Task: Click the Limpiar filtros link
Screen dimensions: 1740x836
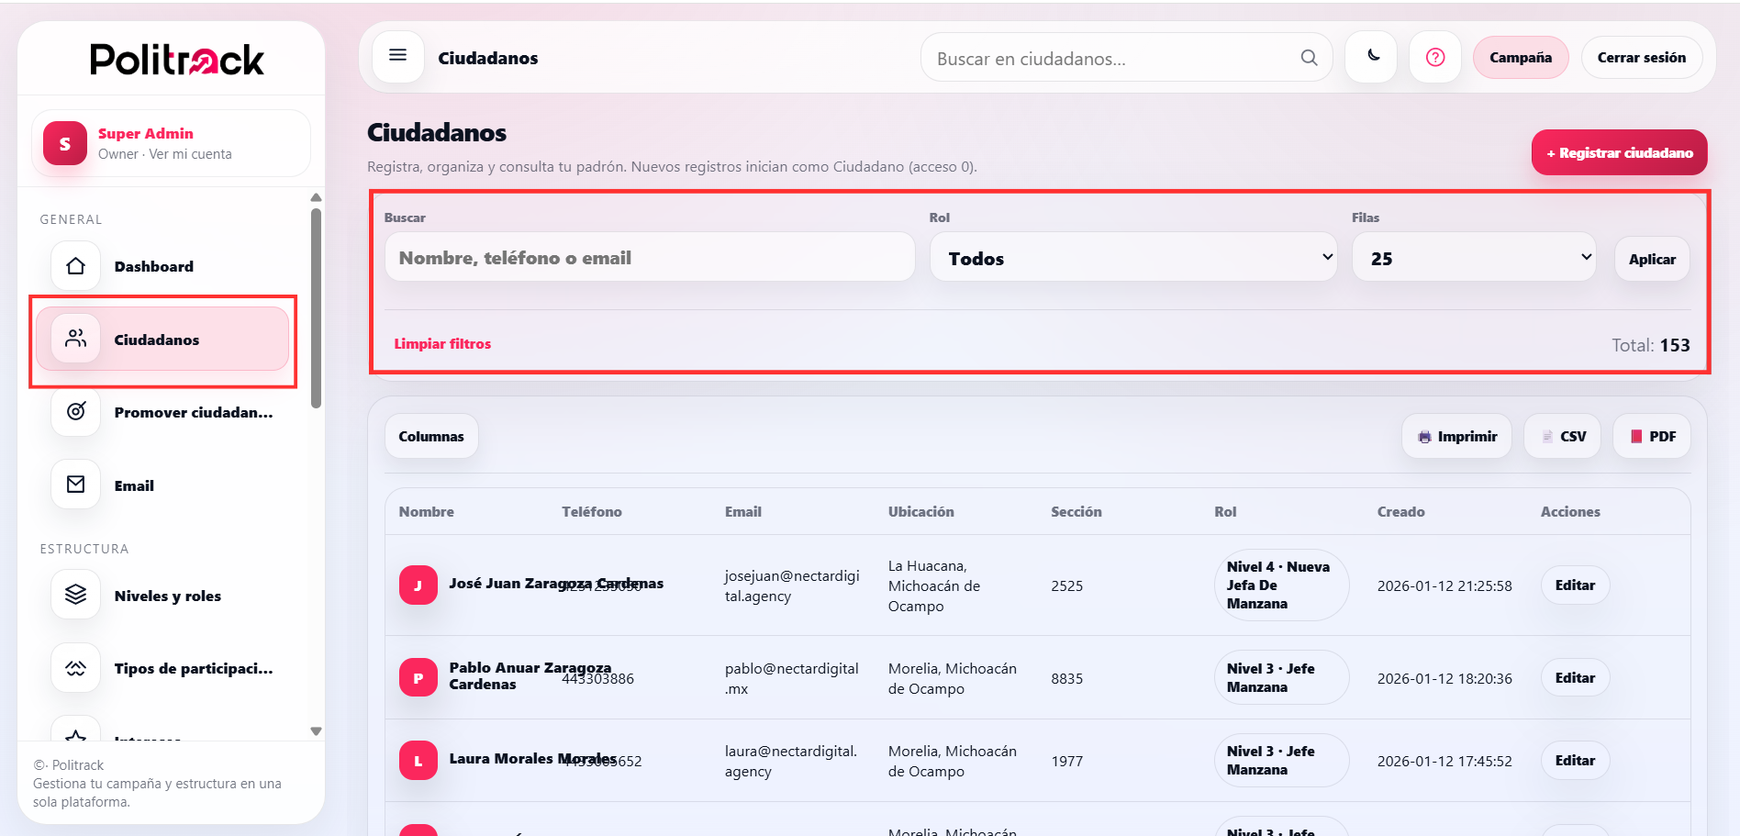Action: [442, 343]
